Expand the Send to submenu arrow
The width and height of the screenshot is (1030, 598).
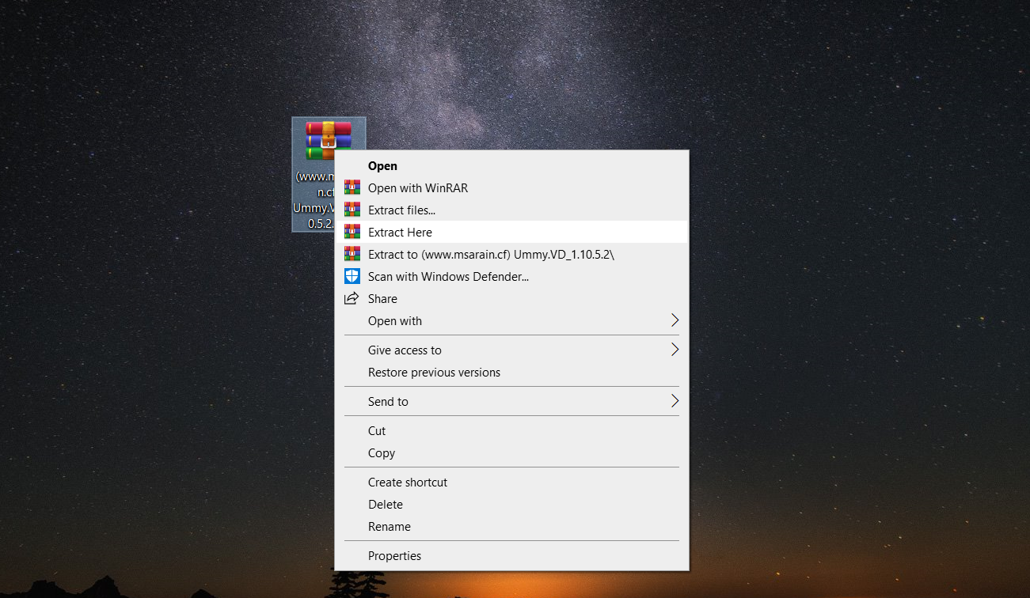[x=675, y=401]
